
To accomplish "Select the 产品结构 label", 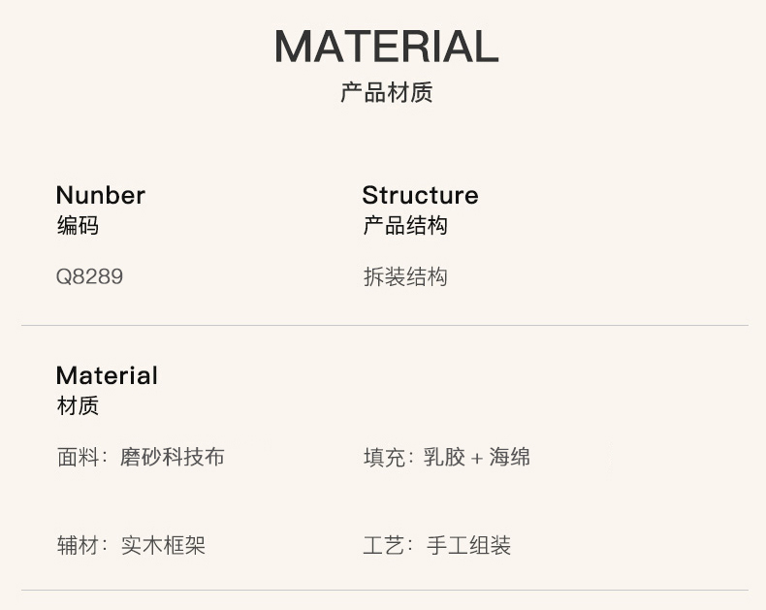I will (x=405, y=227).
